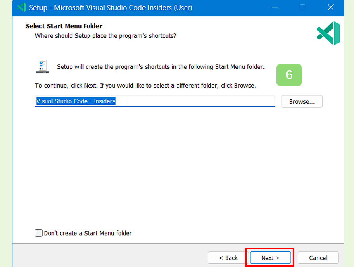Continue with the Next > button
Image resolution: width=354 pixels, height=267 pixels.
(270, 258)
